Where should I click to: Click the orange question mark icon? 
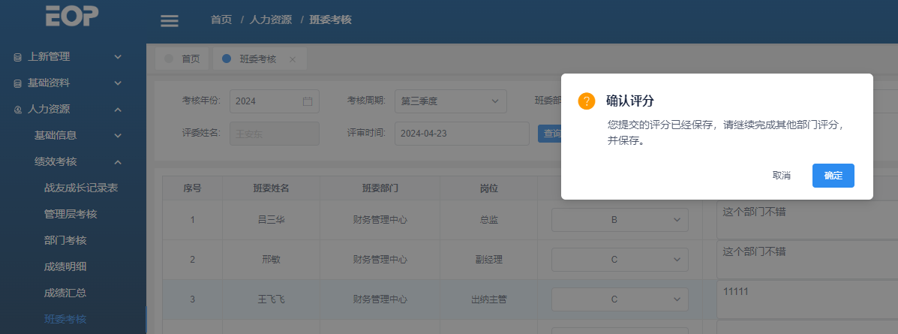[587, 101]
